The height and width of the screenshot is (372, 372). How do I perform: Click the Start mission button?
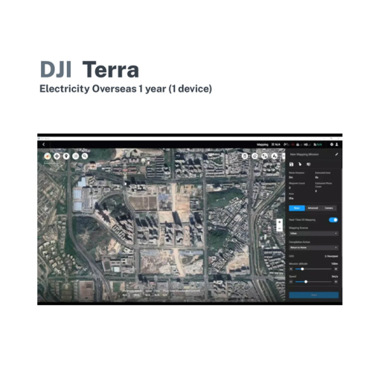coord(314,295)
